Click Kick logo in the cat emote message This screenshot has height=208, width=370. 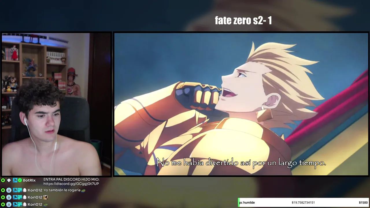pyautogui.click(x=3, y=197)
